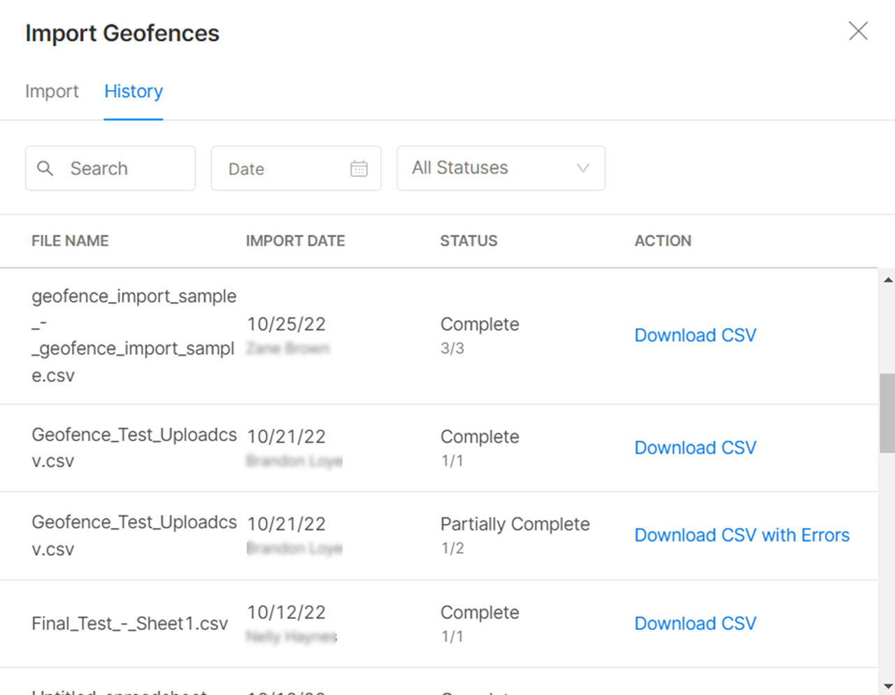Click the vertical scrollbar thumb
The image size is (895, 695).
point(887,413)
